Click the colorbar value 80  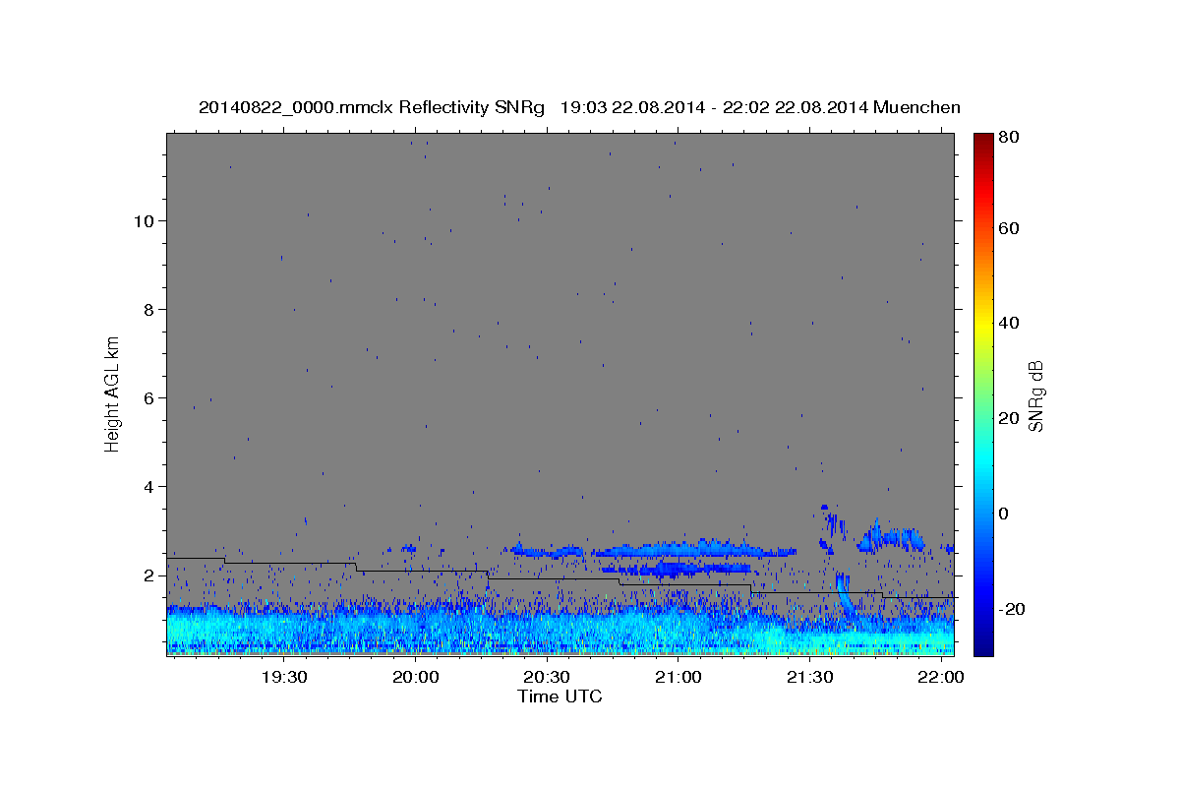coord(1010,138)
